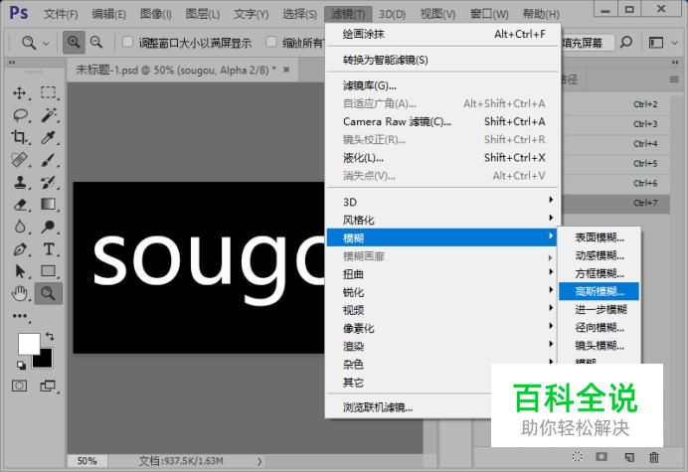Select the Move tool
Screen dimensions: 688x472
pos(19,93)
